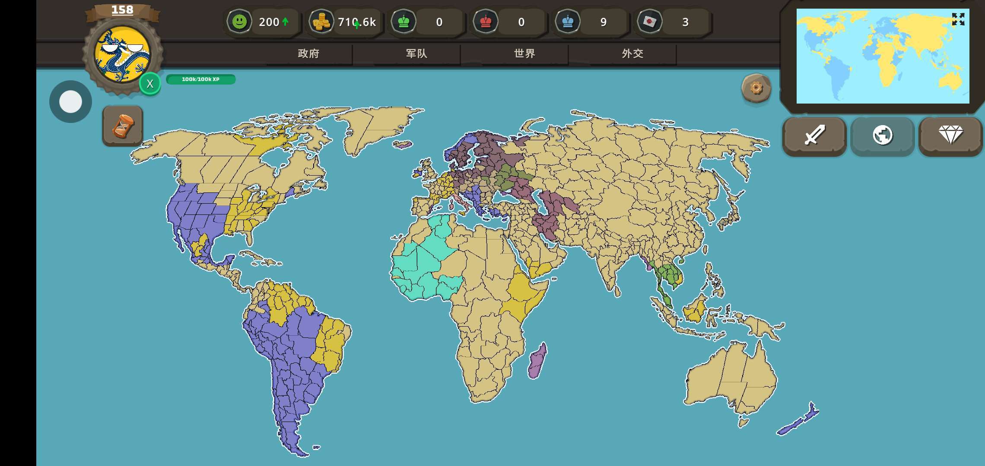Click the red king piece icon
The image size is (985, 466).
coord(486,22)
